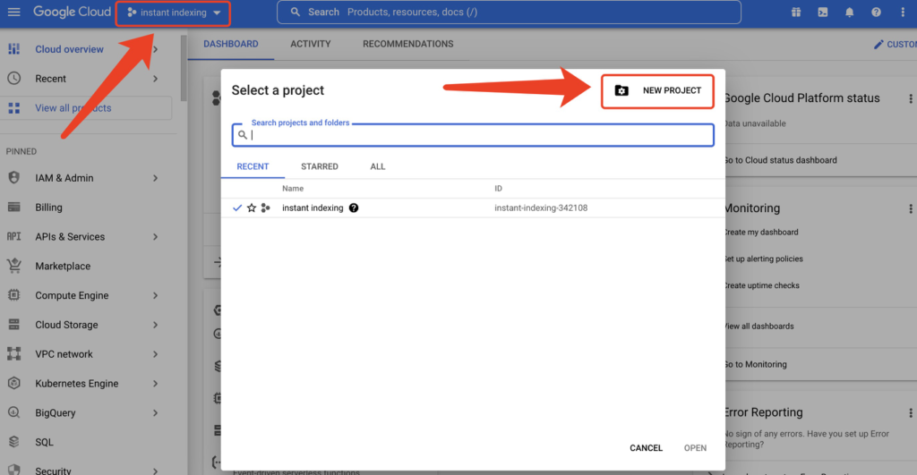Click the OPEN button
The width and height of the screenshot is (917, 475).
point(695,448)
